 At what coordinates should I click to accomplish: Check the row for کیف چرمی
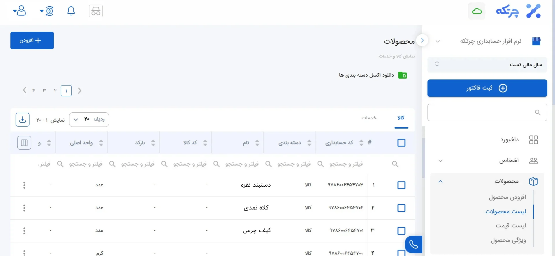(402, 231)
